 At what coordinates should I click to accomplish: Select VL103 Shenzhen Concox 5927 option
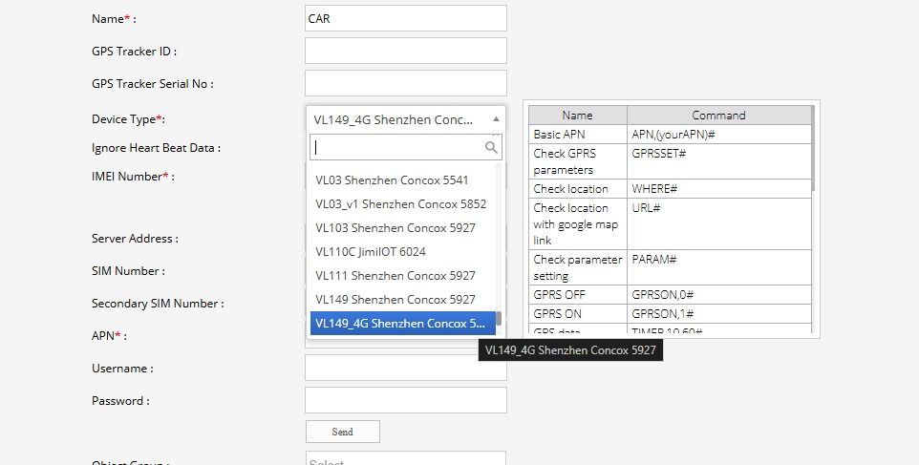tap(402, 228)
